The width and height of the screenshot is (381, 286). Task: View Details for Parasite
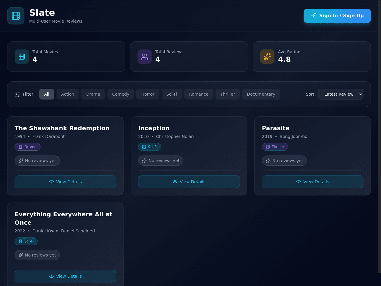(313, 182)
